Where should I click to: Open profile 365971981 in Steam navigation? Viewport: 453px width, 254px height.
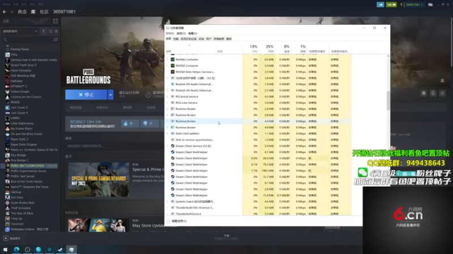click(64, 12)
